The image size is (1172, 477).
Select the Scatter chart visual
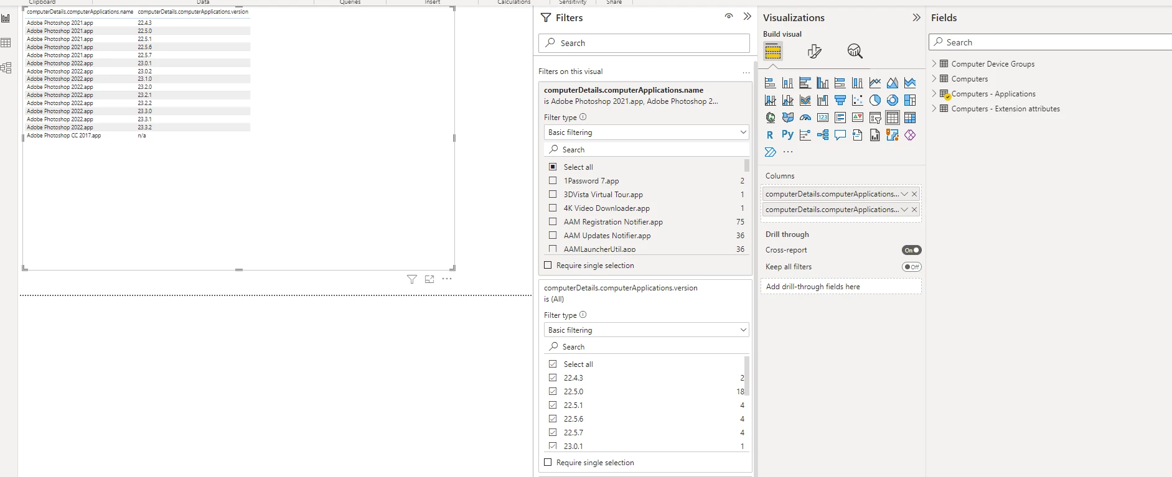(858, 100)
